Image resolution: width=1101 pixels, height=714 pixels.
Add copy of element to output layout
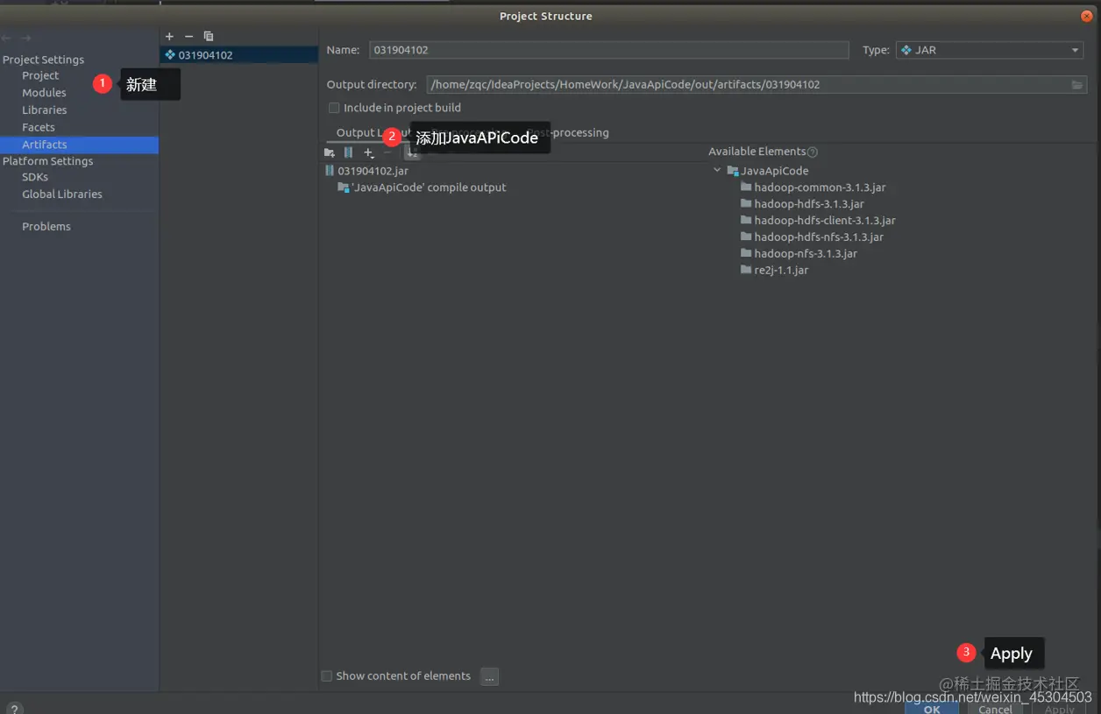(x=369, y=152)
